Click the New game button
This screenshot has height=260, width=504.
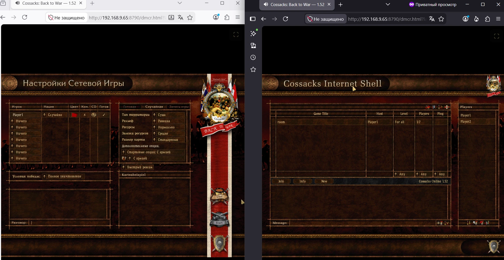(324, 181)
